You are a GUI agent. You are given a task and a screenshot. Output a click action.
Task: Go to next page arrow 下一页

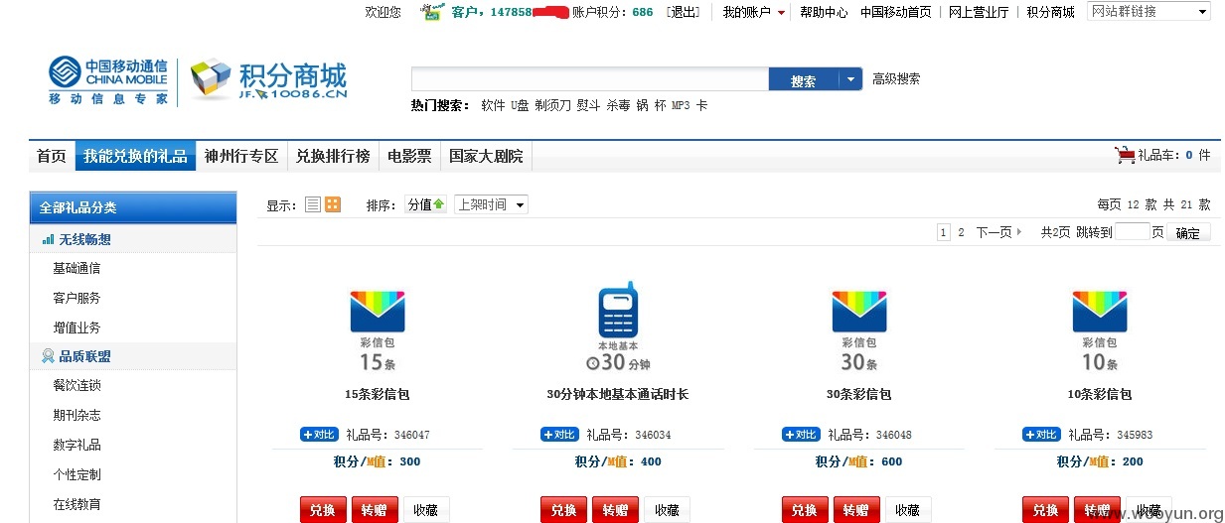(x=998, y=232)
